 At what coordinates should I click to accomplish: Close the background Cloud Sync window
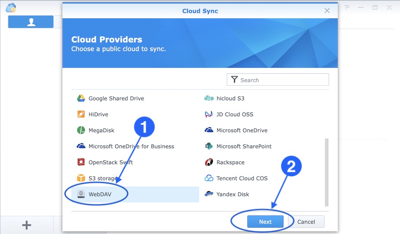[389, 8]
